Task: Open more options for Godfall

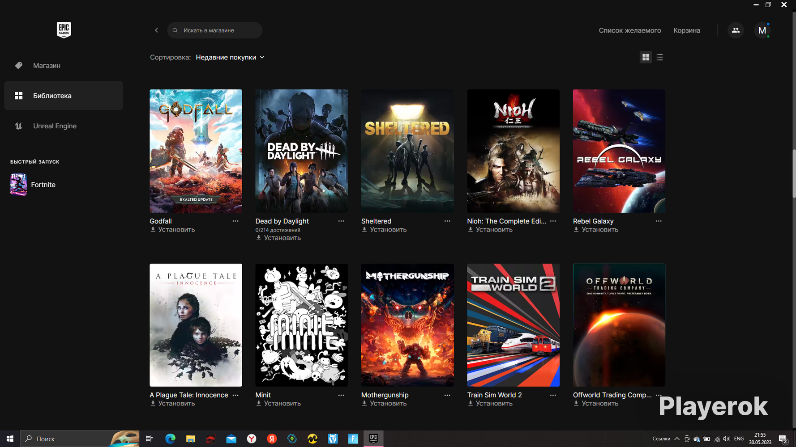Action: tap(235, 221)
